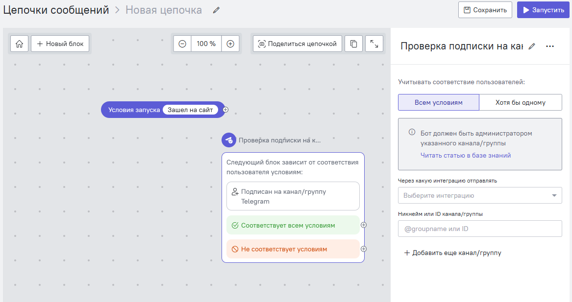572x302 pixels.
Task: Select the 'Всем условиям' option
Action: [438, 102]
